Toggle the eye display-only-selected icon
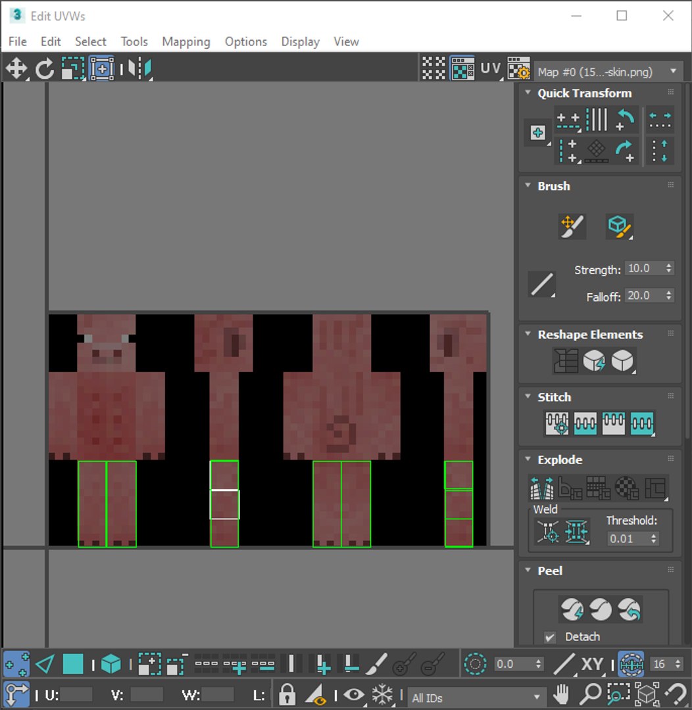The image size is (692, 710). 354,694
